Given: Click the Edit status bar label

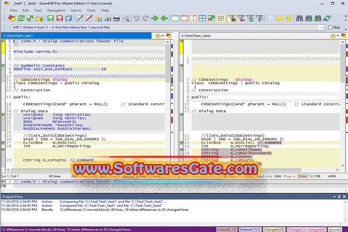Looking at the screenshot, I should coord(278,176).
